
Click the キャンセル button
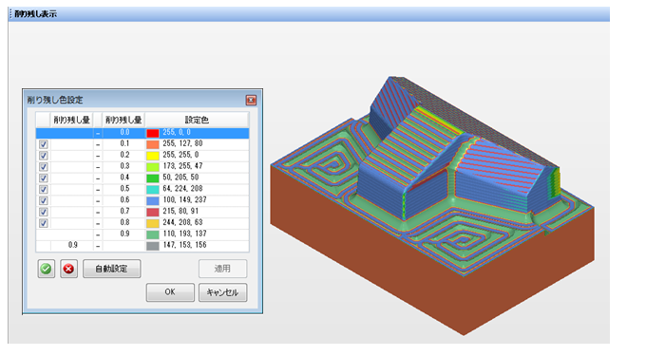click(x=222, y=292)
